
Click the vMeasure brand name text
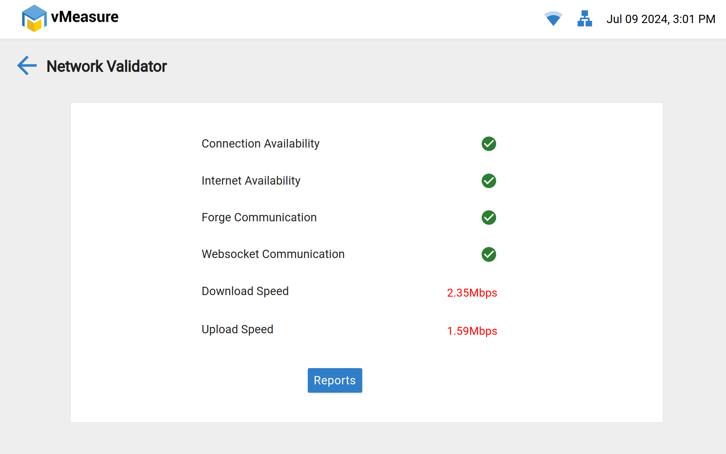pyautogui.click(x=85, y=17)
